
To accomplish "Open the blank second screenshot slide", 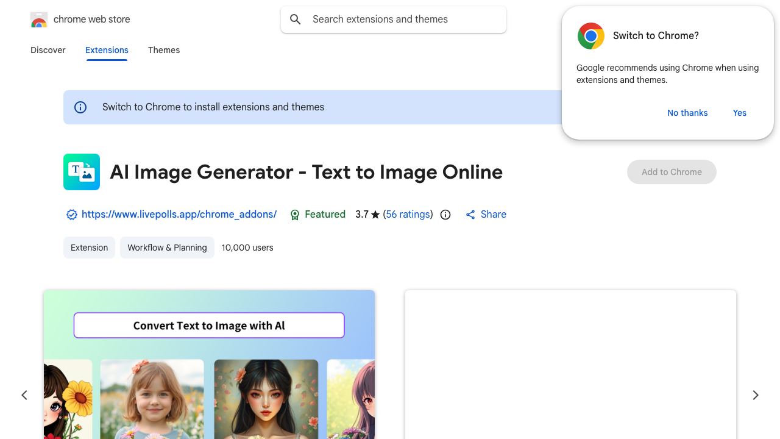I will pyautogui.click(x=570, y=365).
